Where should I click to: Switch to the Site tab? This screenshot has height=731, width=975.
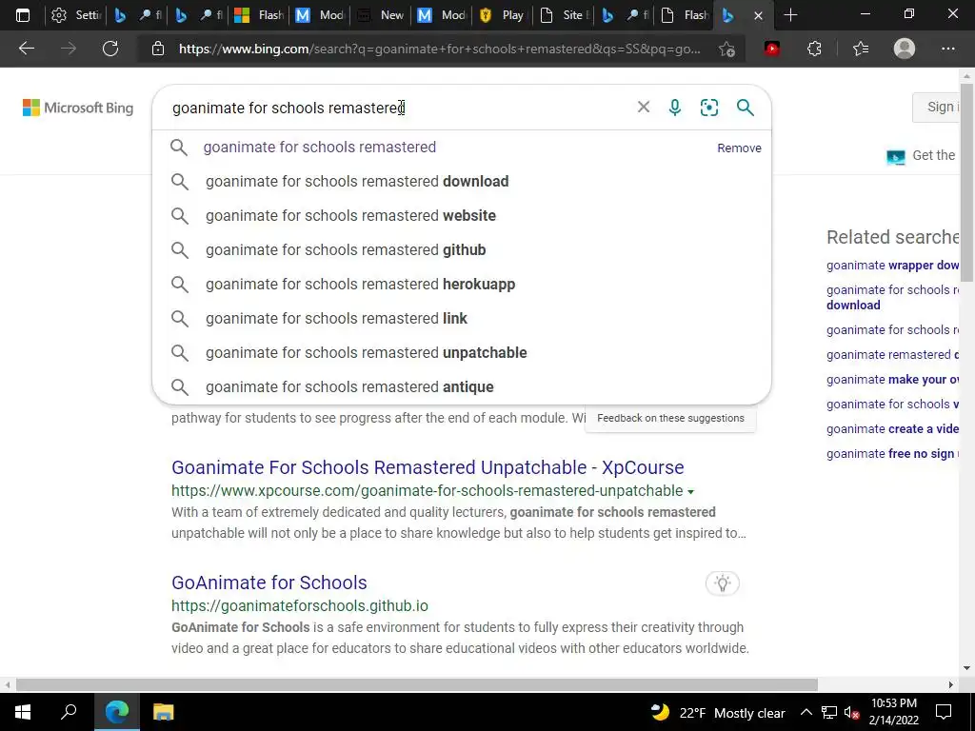tap(564, 15)
